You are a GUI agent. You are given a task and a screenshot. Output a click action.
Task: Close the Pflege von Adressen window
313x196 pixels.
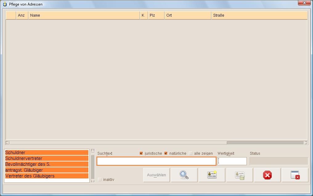[x=304, y=3]
